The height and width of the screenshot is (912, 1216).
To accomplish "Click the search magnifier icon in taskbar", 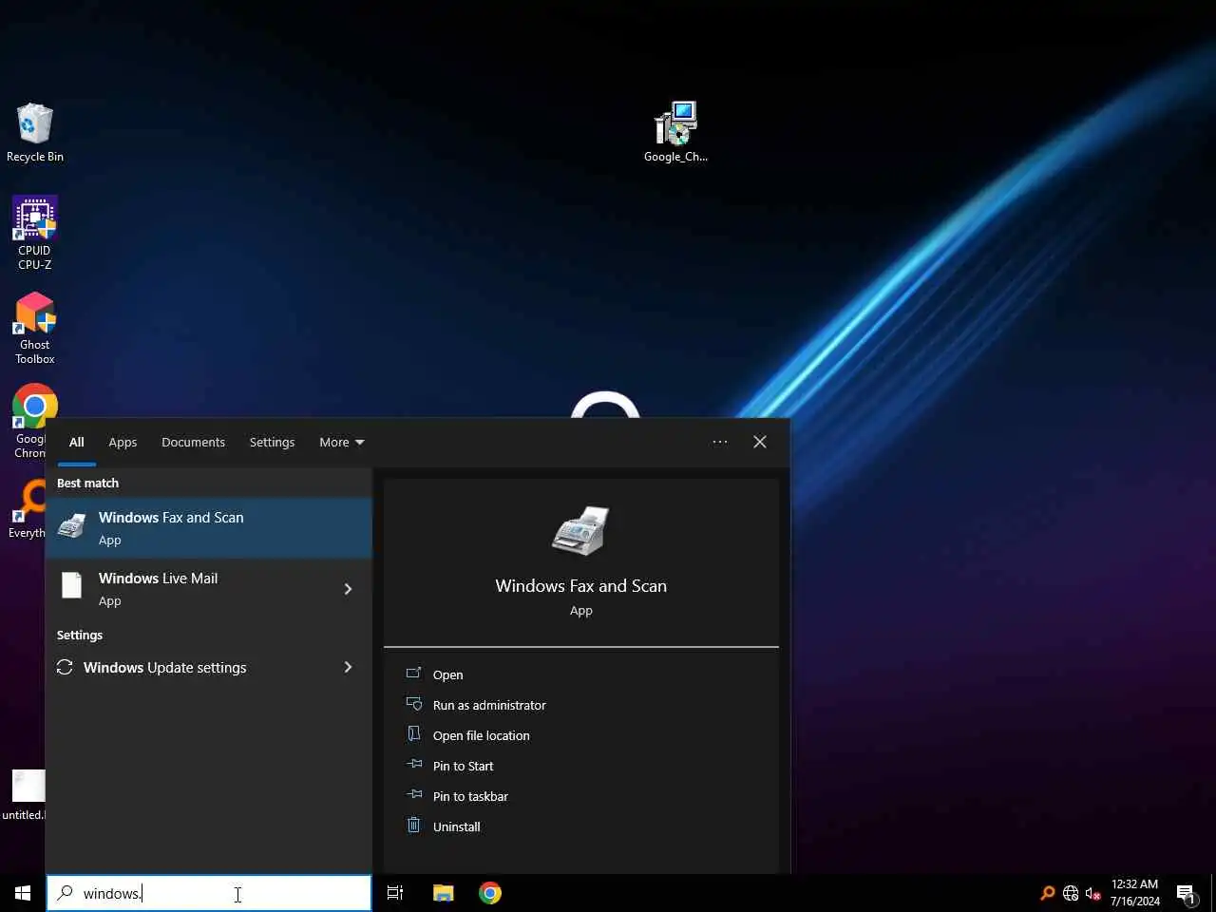I will click(66, 893).
